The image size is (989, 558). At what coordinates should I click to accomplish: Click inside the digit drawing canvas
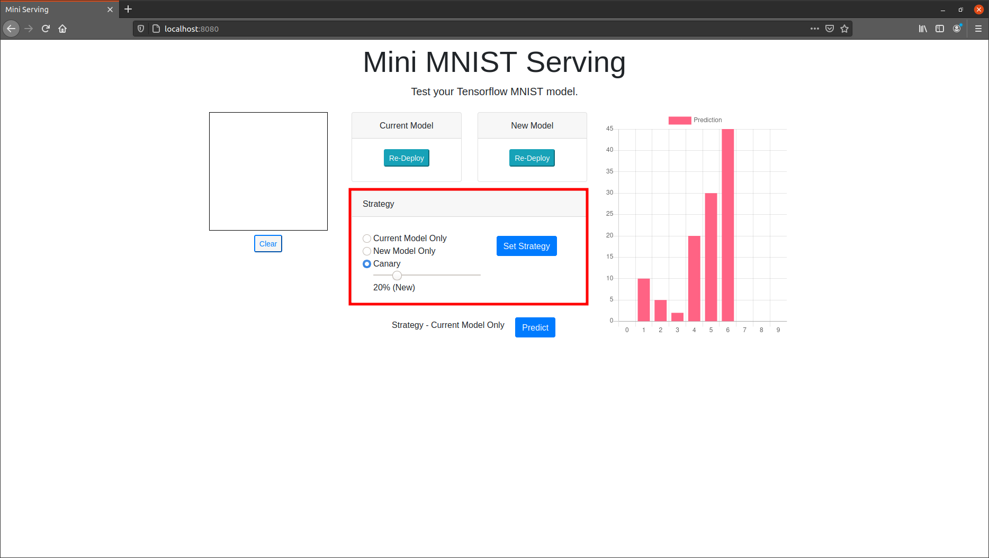tap(268, 171)
